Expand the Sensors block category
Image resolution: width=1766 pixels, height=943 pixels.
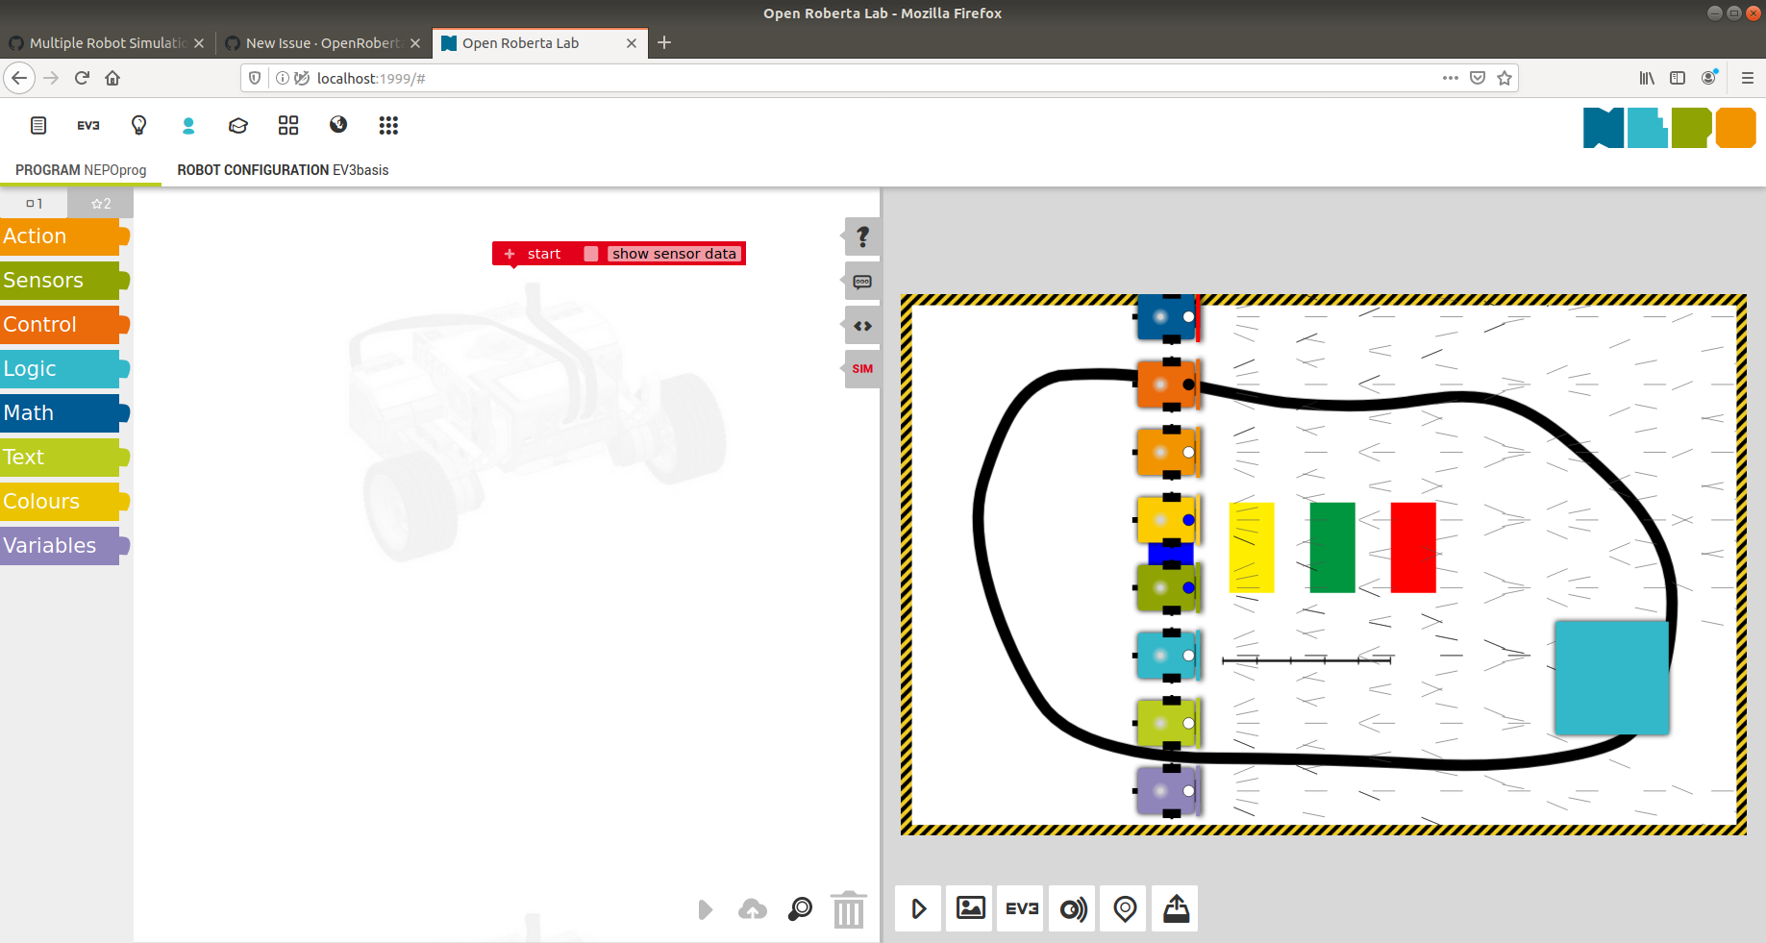pyautogui.click(x=43, y=280)
